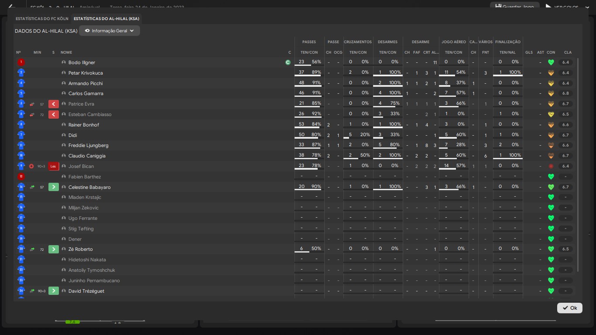The image size is (596, 335).
Task: Open Miljan Zekovic's player name link
Action: click(83, 208)
